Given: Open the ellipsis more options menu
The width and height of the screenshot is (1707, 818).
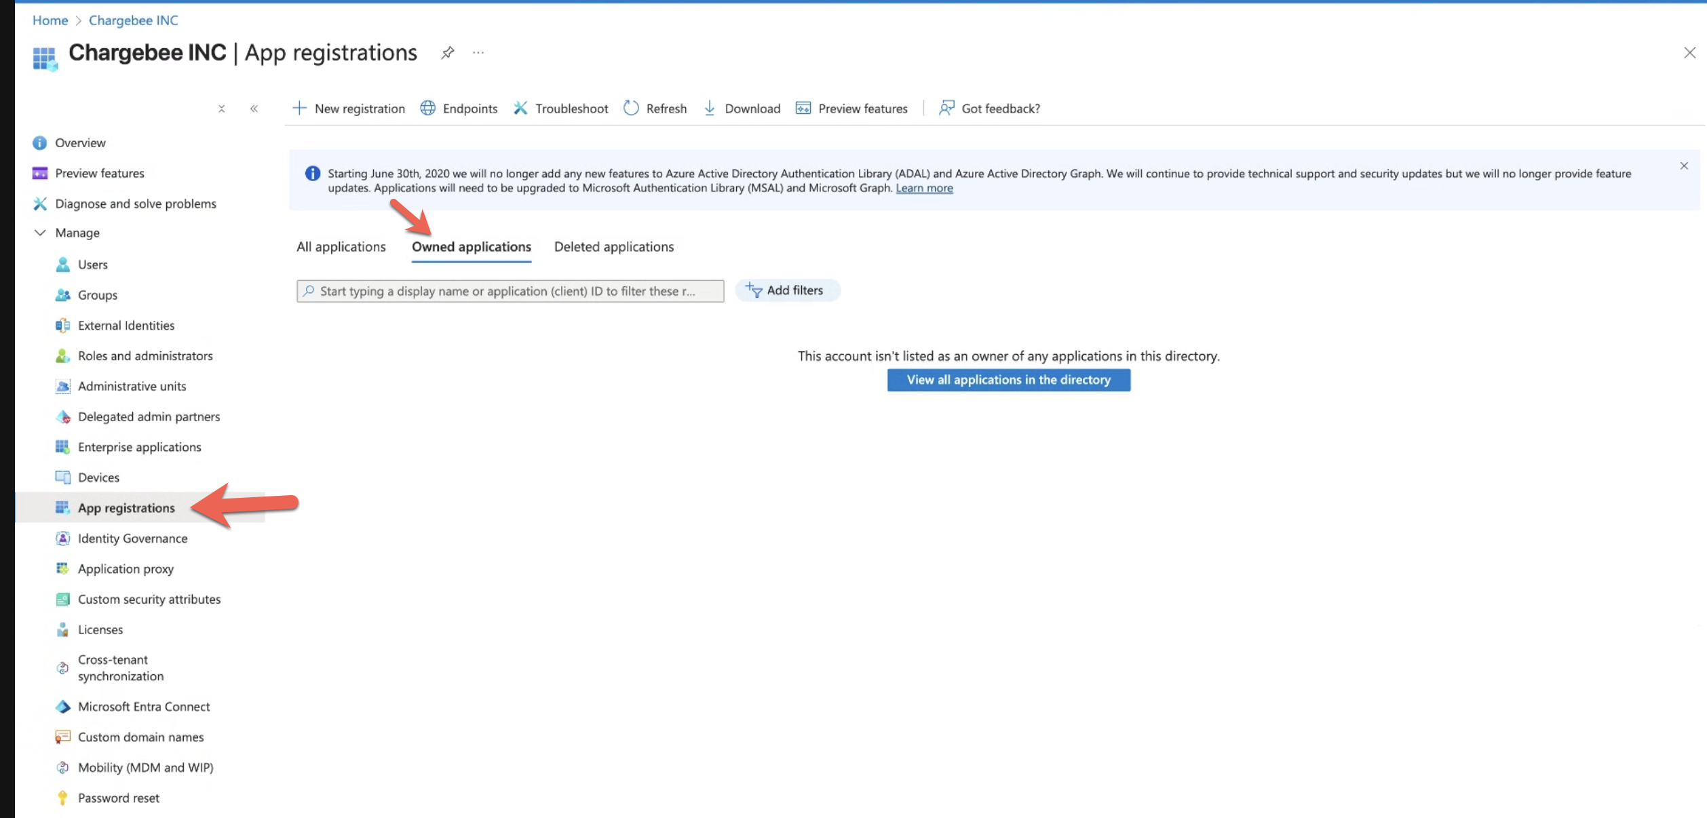Looking at the screenshot, I should (478, 53).
